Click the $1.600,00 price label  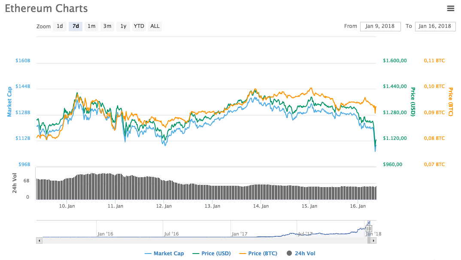pyautogui.click(x=395, y=60)
